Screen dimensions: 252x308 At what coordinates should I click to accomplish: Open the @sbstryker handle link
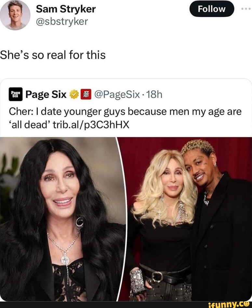(x=62, y=21)
